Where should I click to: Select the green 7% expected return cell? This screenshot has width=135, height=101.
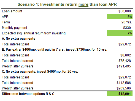[x=120, y=33]
